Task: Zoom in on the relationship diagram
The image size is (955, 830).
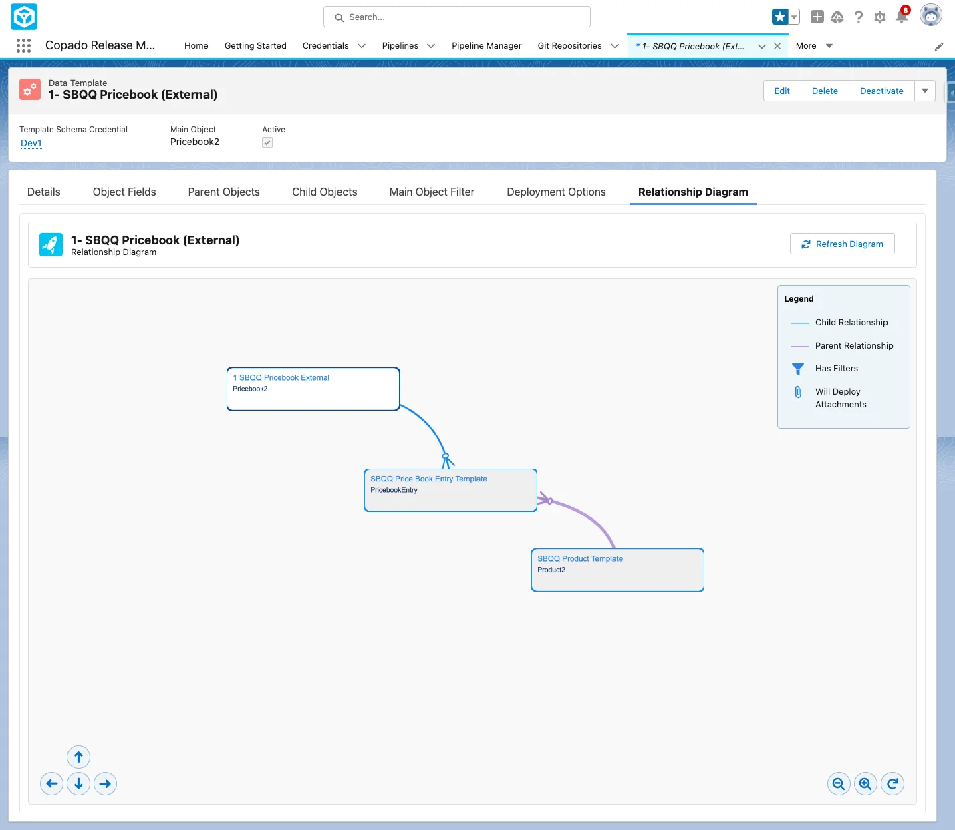Action: tap(865, 783)
